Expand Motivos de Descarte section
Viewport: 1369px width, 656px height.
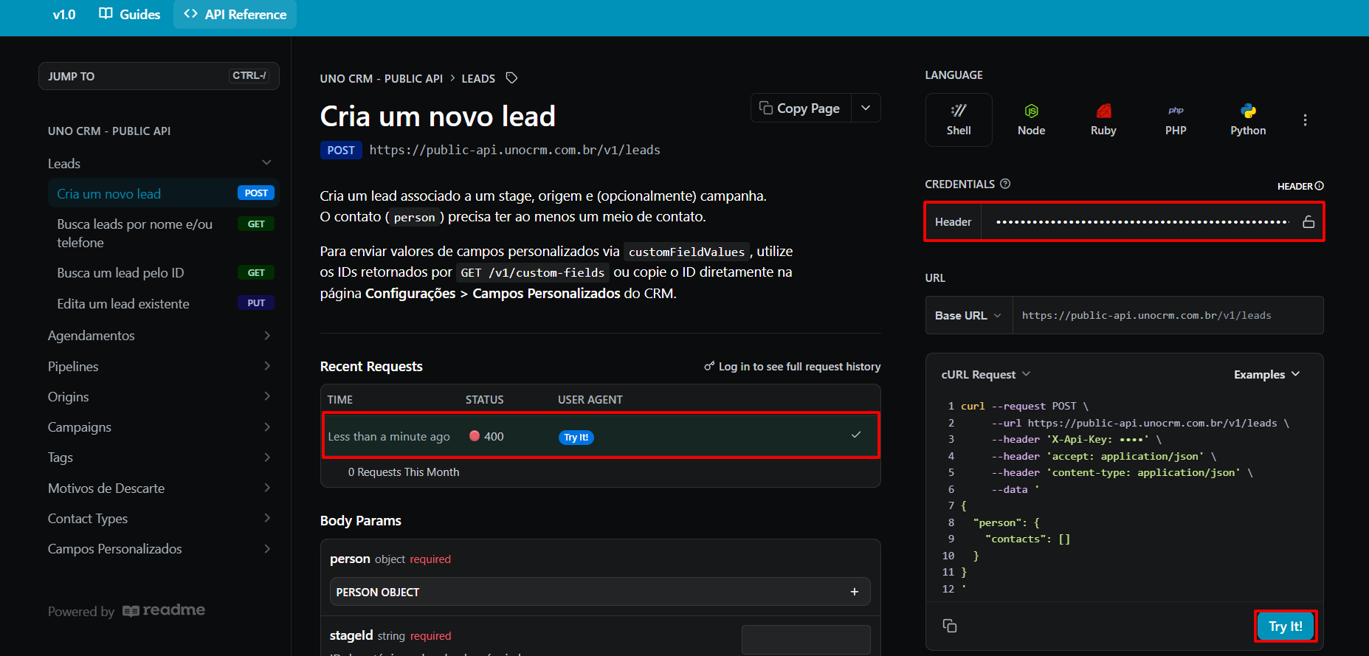267,488
